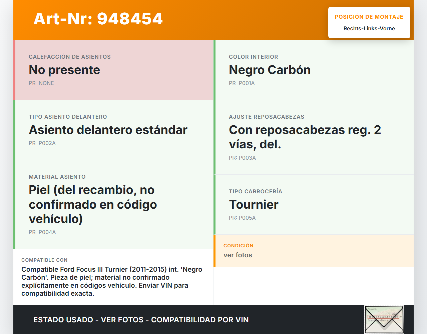The height and width of the screenshot is (334, 427).
Task: Click the PR: P001A code
Action: point(242,83)
